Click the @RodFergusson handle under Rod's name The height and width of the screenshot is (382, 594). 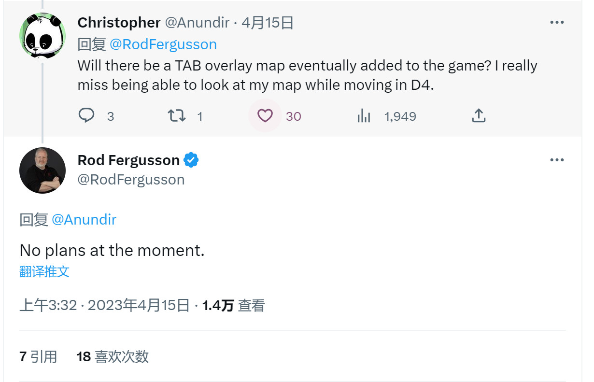(131, 180)
